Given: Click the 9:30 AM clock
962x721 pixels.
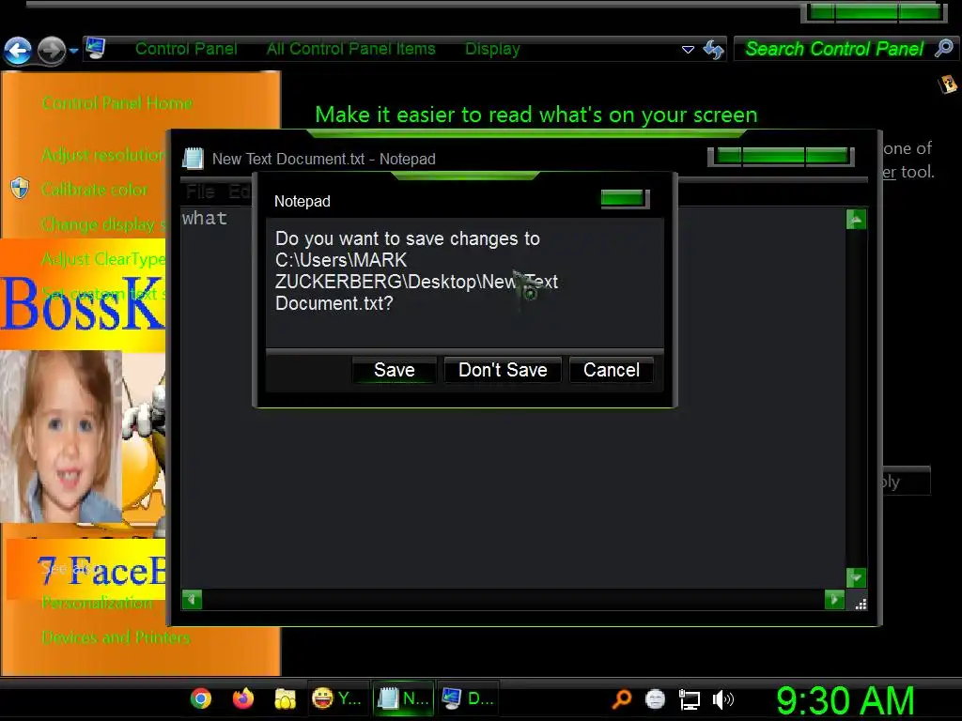Looking at the screenshot, I should (846, 700).
